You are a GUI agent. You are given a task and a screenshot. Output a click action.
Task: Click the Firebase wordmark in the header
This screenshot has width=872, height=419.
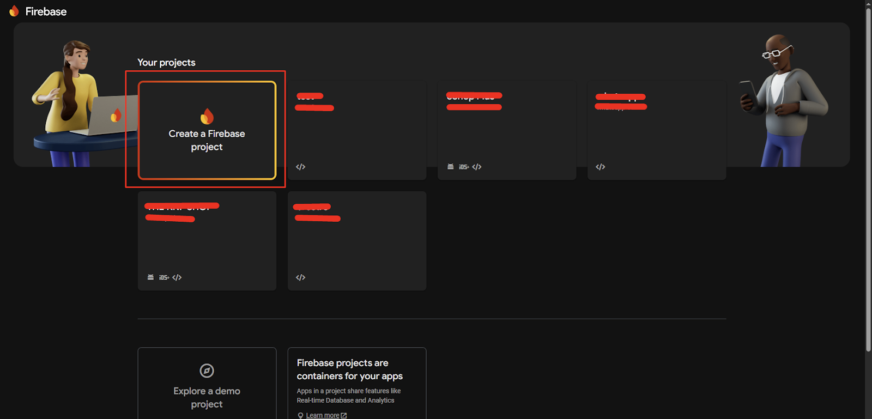[x=46, y=11]
